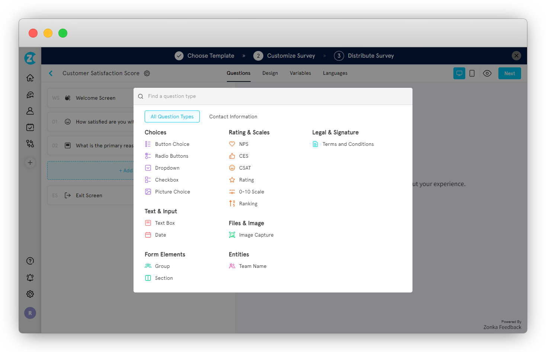The height and width of the screenshot is (352, 546).
Task: Select the Image Capture question type
Action: click(x=256, y=235)
